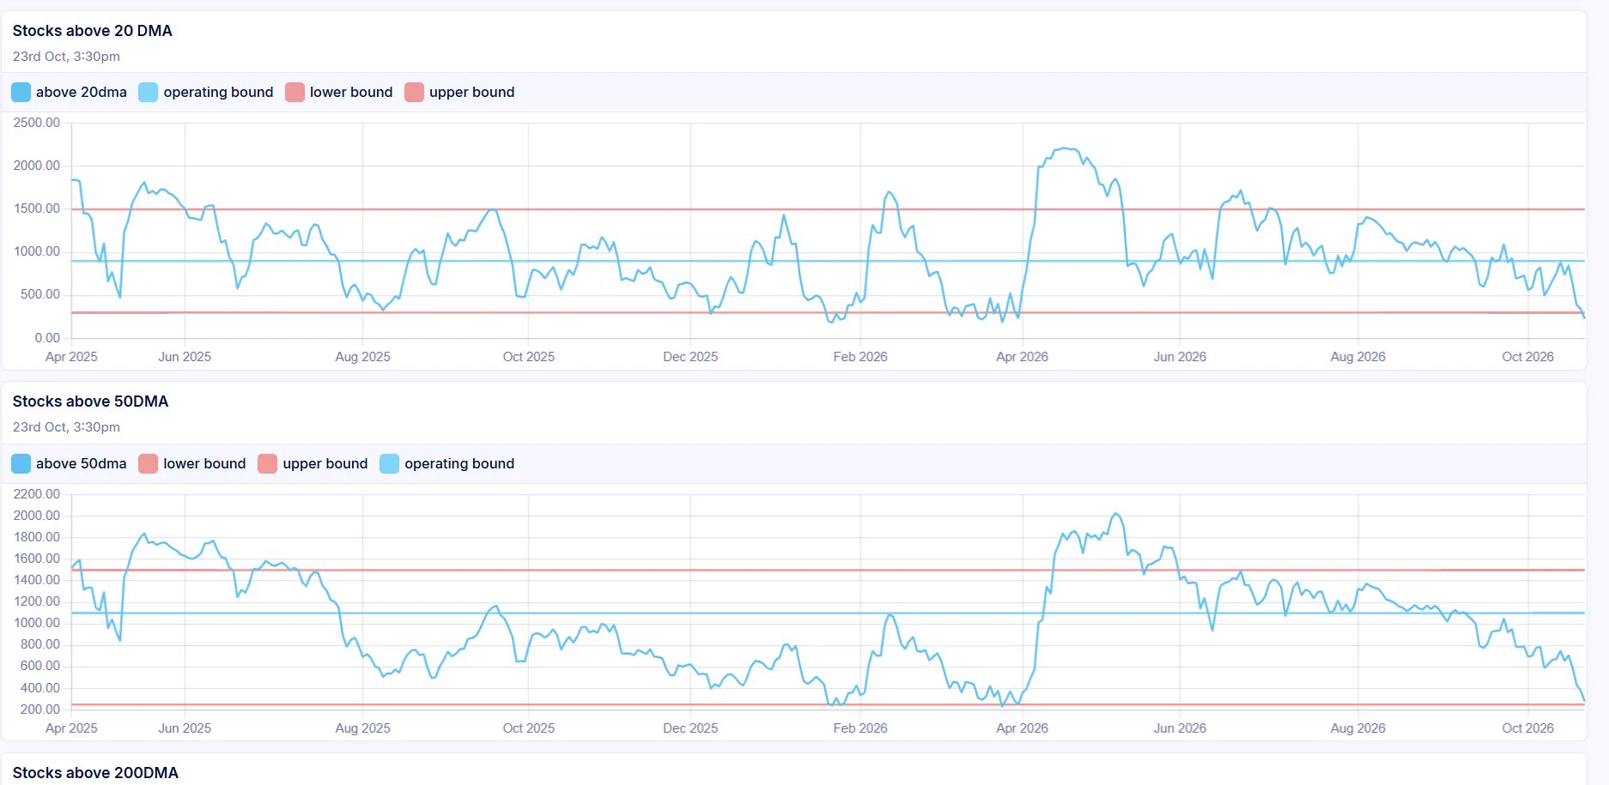The image size is (1609, 785).
Task: Select the 'Stocks above 200DMA' title
Action: tap(95, 773)
